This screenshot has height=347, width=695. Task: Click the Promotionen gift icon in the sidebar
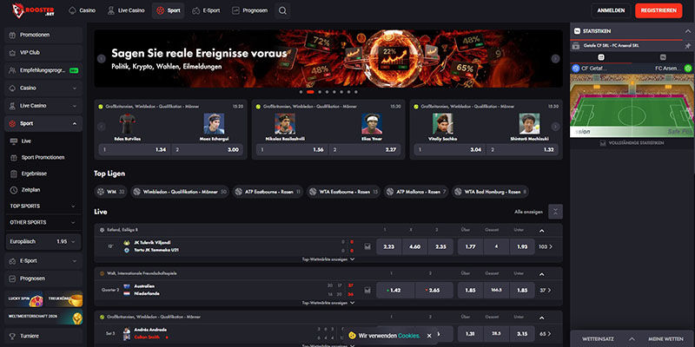12,35
